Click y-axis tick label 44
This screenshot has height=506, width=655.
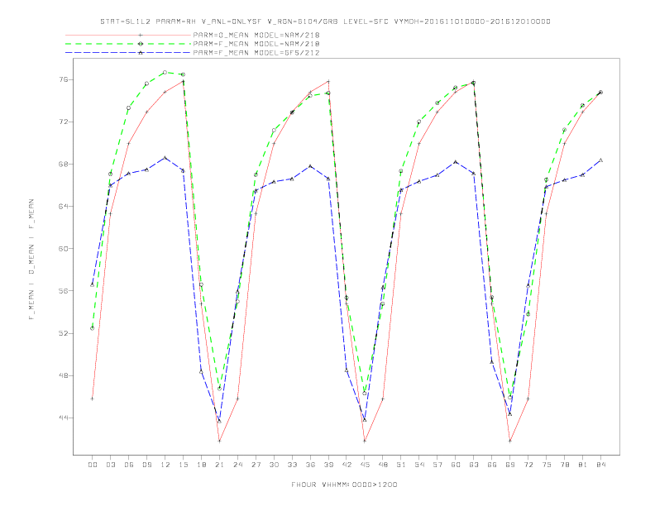[x=64, y=418]
